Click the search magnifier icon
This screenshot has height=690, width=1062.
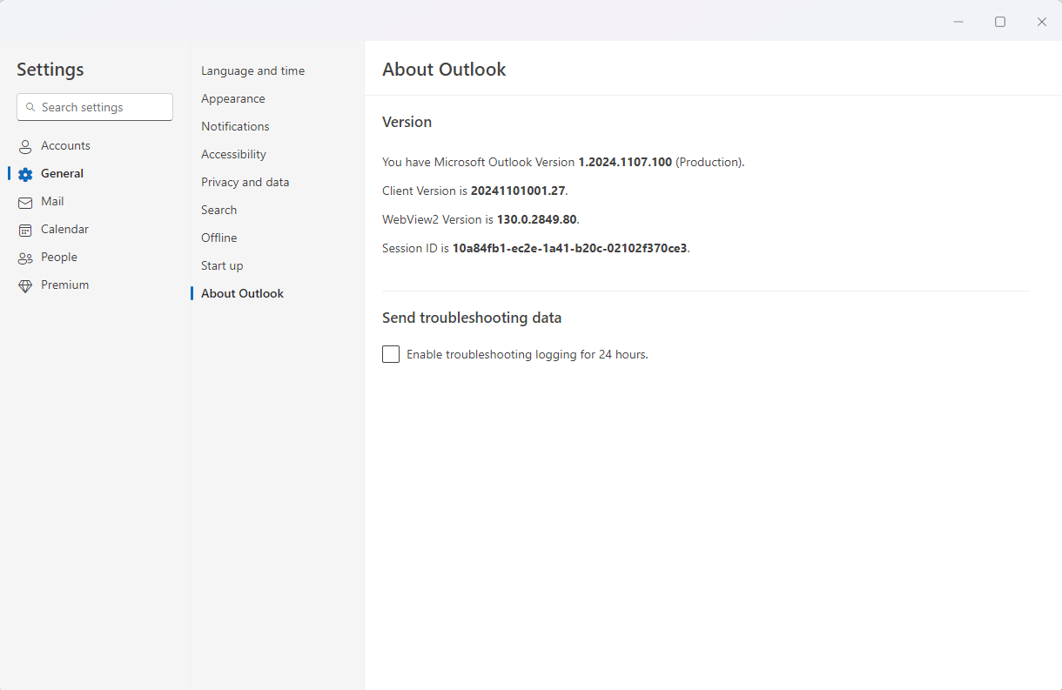pos(30,107)
